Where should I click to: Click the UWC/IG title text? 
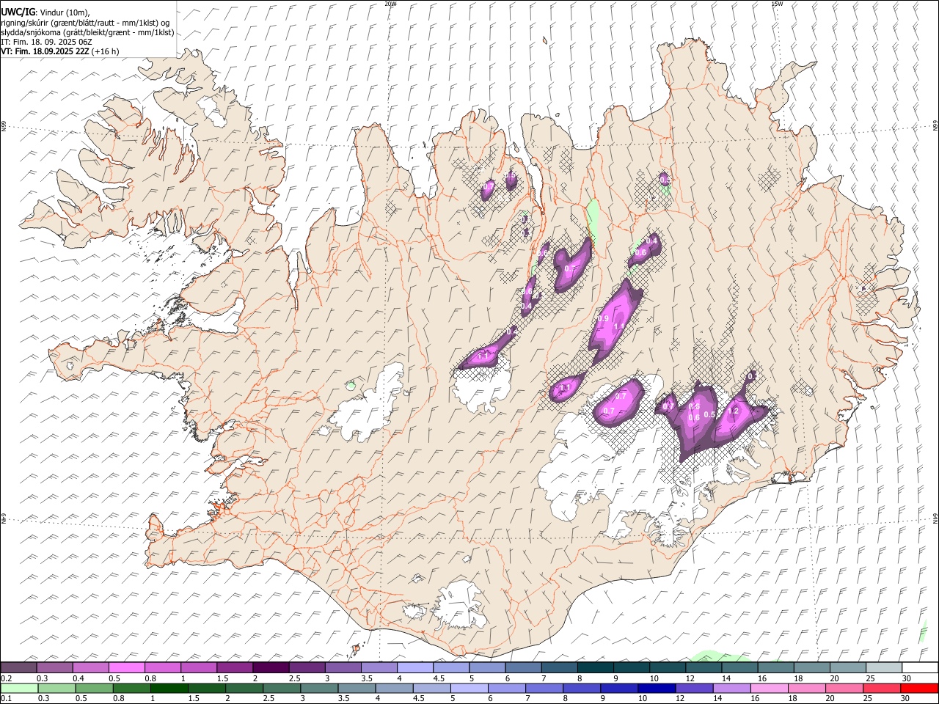pos(18,12)
